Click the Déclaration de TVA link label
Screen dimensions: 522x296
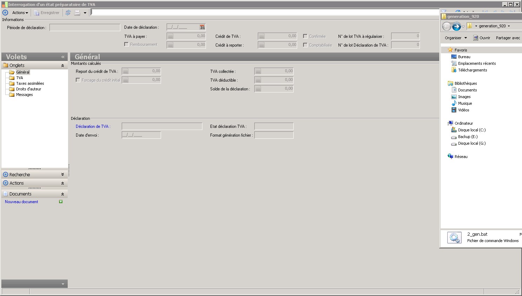click(93, 126)
